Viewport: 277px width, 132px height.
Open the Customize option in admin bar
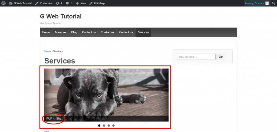[x=44, y=3]
